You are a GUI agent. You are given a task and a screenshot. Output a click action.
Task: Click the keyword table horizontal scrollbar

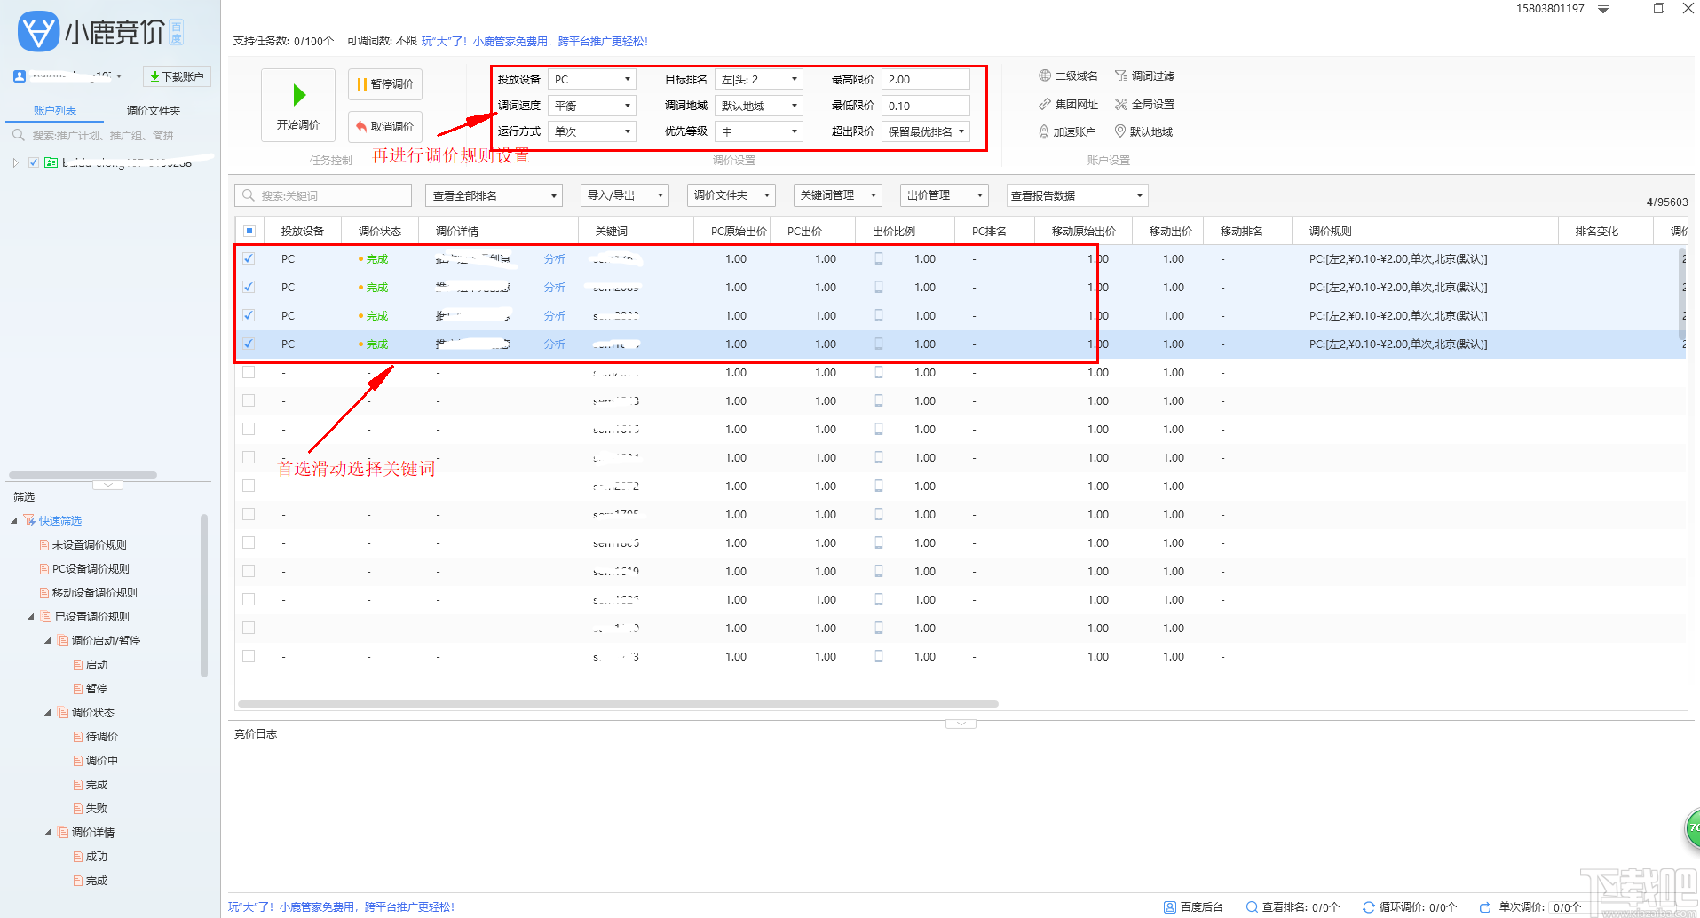618,704
